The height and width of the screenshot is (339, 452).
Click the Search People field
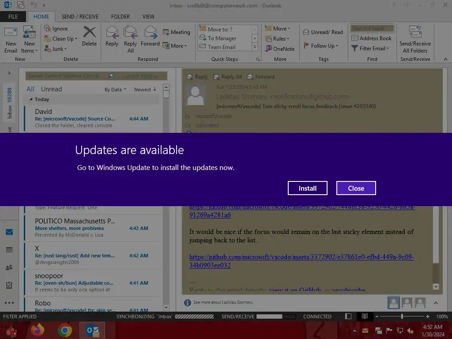372,28
